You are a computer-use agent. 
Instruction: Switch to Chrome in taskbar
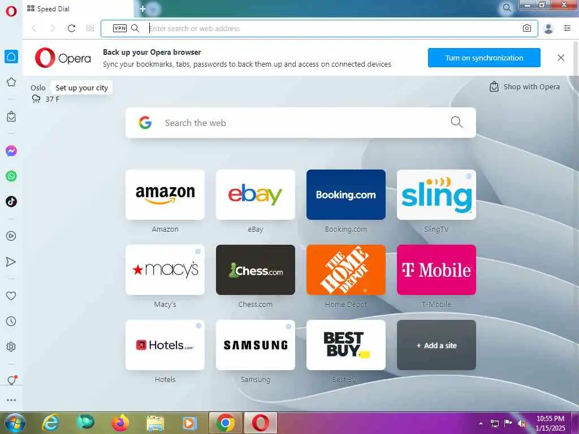[x=225, y=423]
